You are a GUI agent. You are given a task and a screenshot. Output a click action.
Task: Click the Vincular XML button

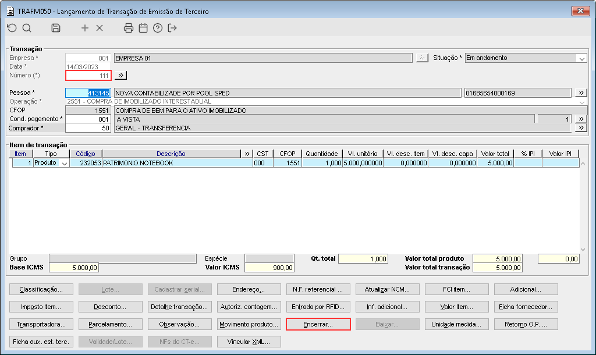[x=249, y=342]
